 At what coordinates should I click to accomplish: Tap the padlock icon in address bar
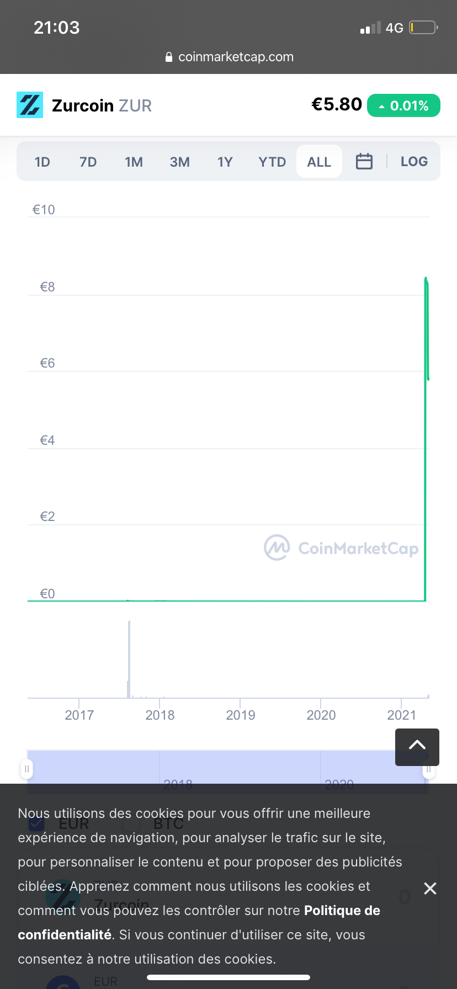(169, 57)
